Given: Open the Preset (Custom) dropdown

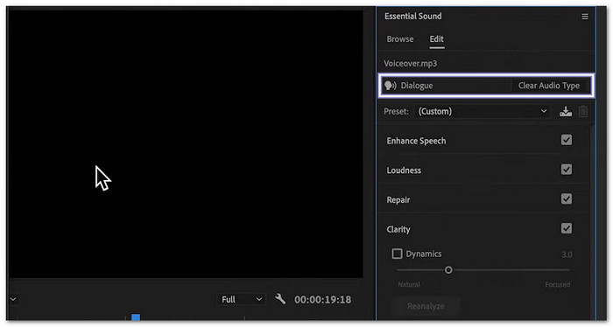Looking at the screenshot, I should pyautogui.click(x=482, y=112).
